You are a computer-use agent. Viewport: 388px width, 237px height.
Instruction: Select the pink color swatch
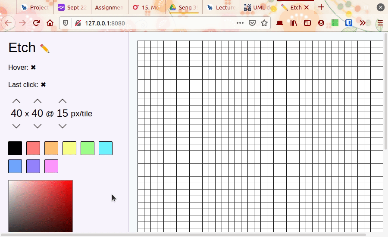pos(51,166)
